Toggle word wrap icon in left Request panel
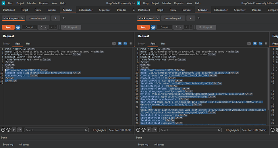278x148 pixels. pos(120,44)
